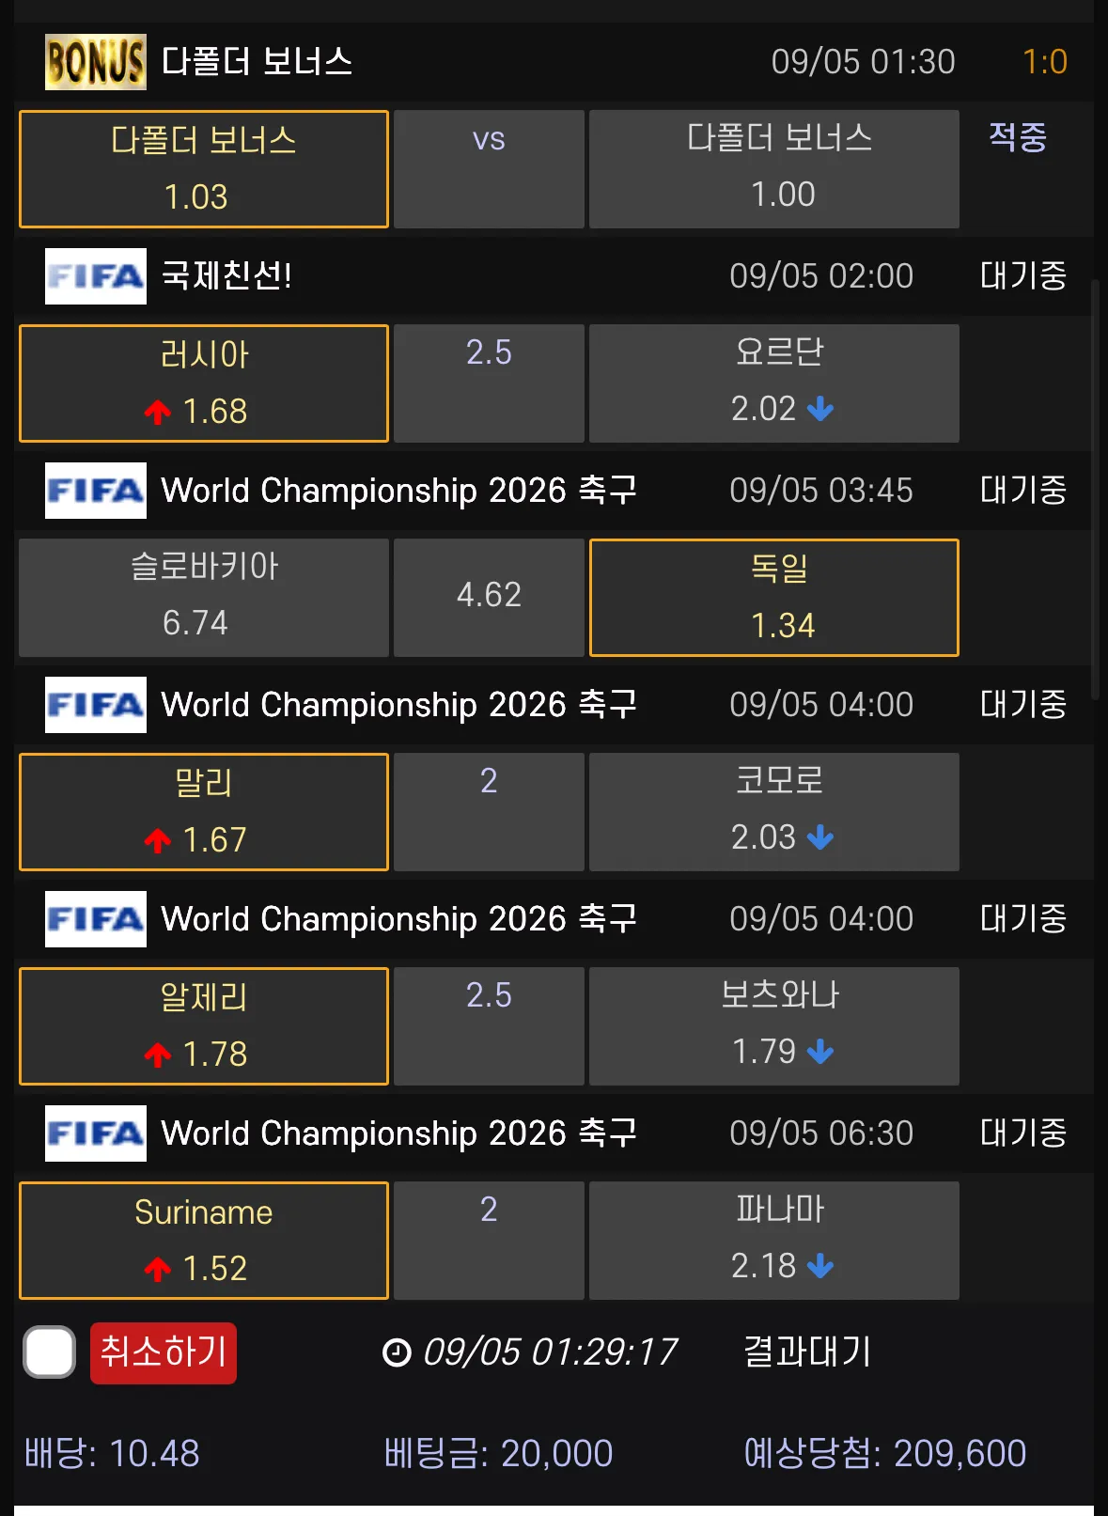This screenshot has width=1108, height=1516.
Task: Click the gold BONUS logo icon
Action: tap(95, 62)
